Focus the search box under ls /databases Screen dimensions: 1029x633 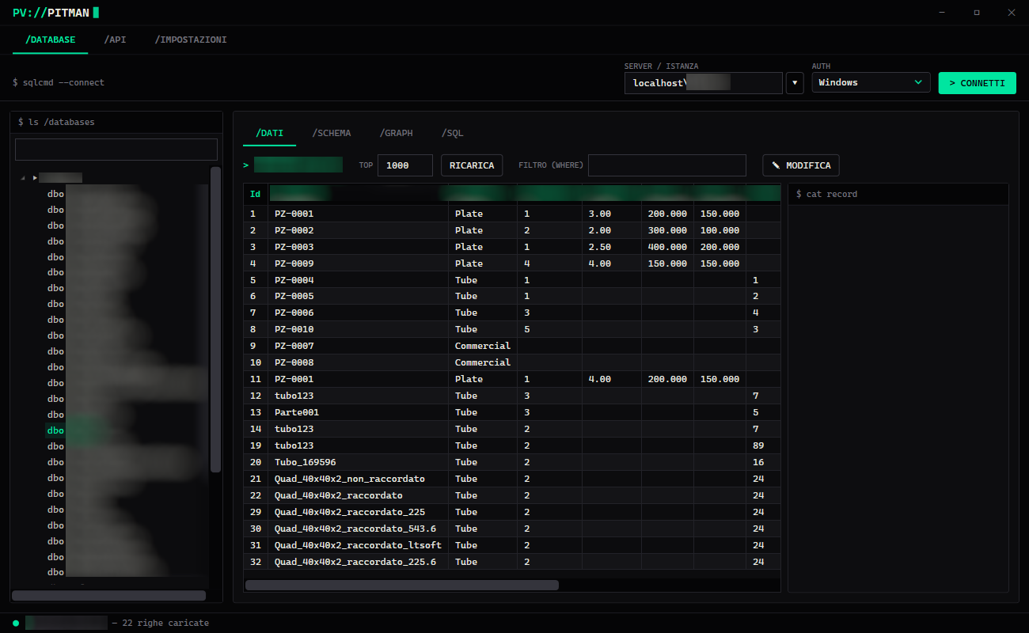tap(116, 150)
